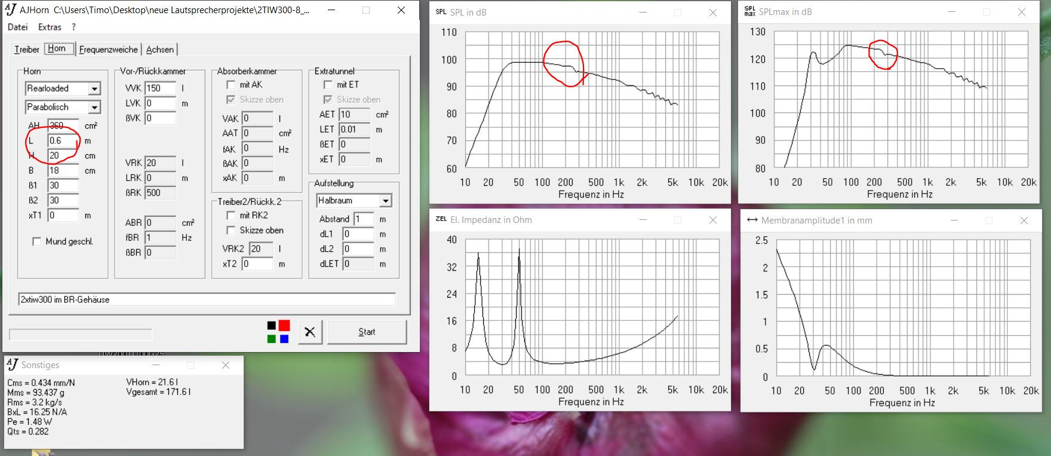Viewport: 1051px width, 456px height.
Task: Click the 'Qts = 0.282' value text
Action: point(28,431)
